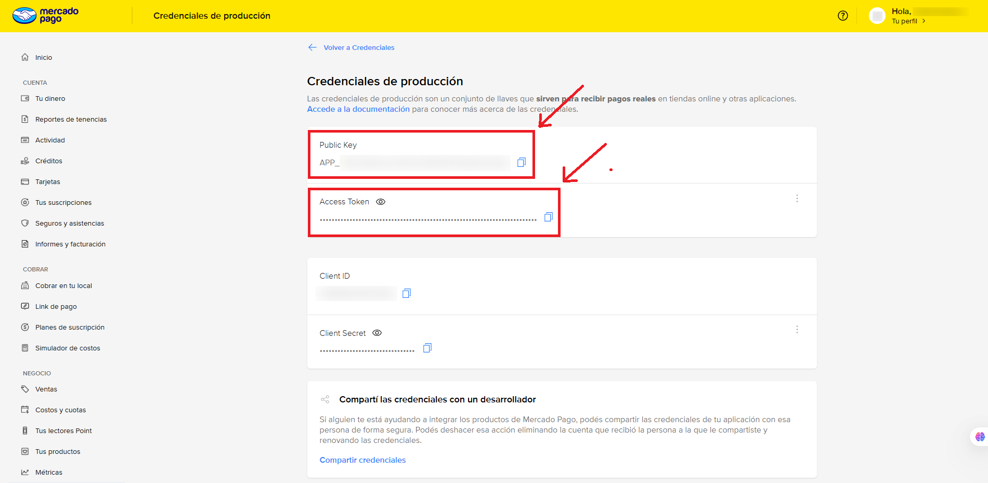The height and width of the screenshot is (483, 988).
Task: Click the blurred Client ID value
Action: click(357, 293)
